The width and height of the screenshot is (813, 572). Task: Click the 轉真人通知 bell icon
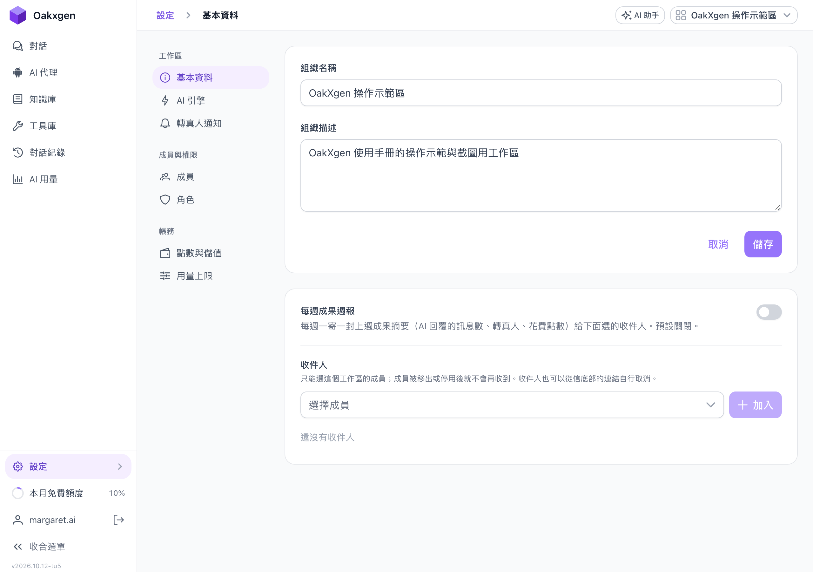click(165, 123)
